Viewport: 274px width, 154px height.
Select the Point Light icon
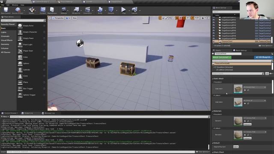(x=20, y=44)
